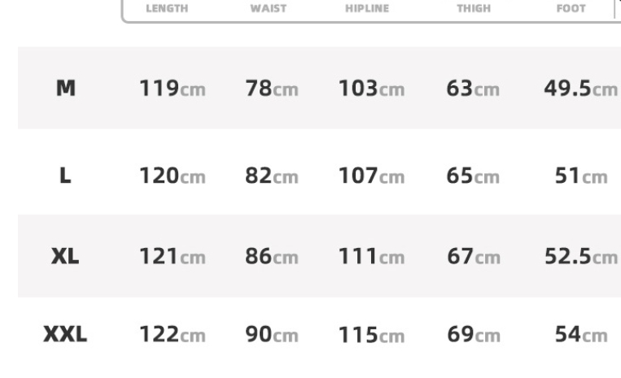Select the XL size row label
The width and height of the screenshot is (621, 378).
65,256
